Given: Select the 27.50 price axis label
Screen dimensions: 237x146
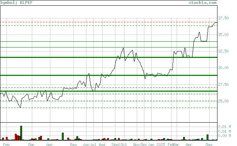Looking at the screenshot, I should [x=223, y=85].
